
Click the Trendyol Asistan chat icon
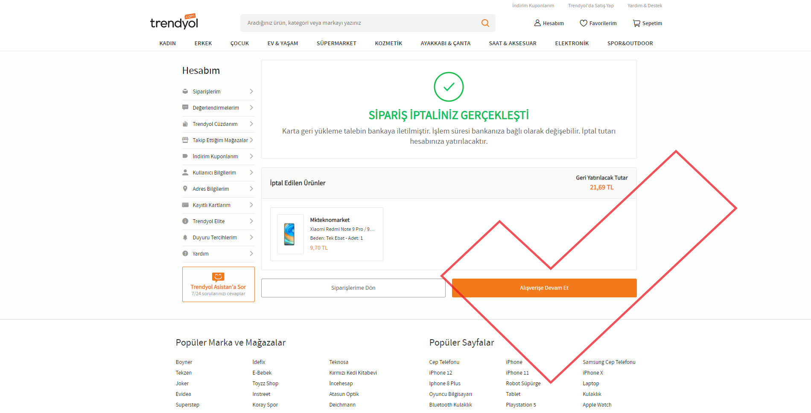point(218,277)
